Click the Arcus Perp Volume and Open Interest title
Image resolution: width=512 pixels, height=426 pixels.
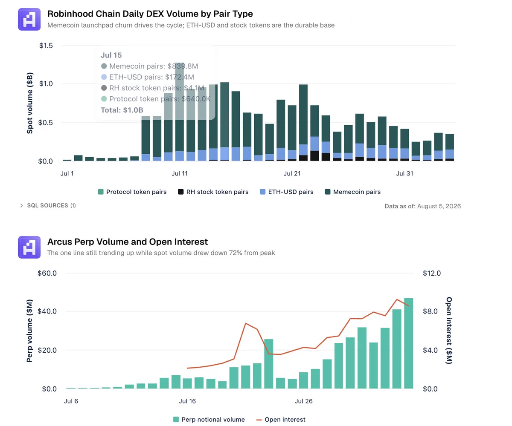click(128, 242)
